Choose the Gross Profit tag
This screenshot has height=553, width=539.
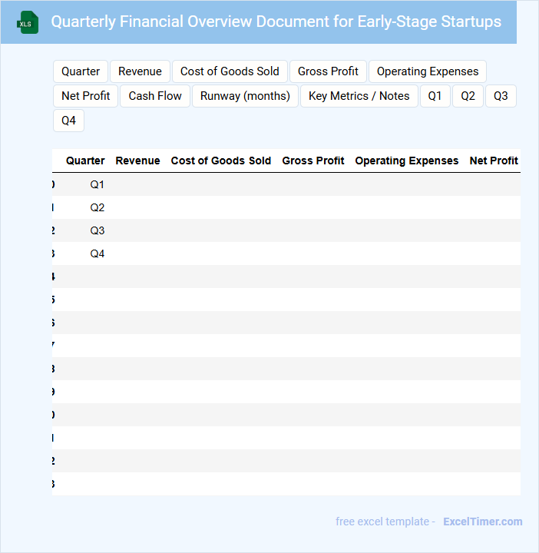328,71
